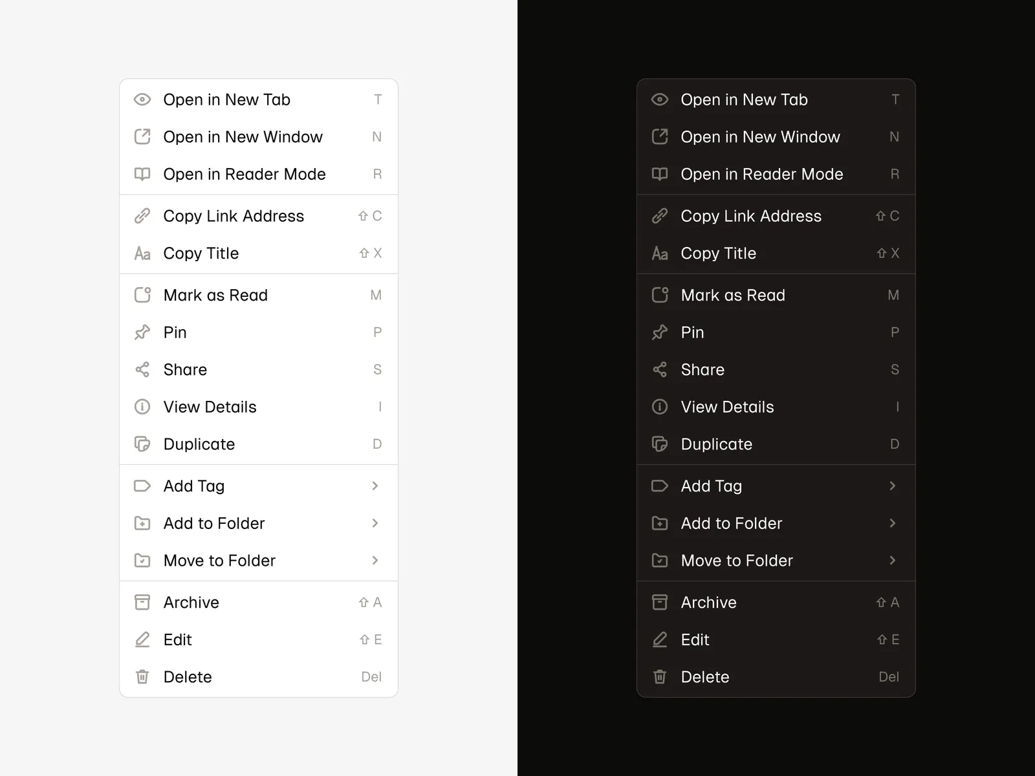Image resolution: width=1035 pixels, height=776 pixels.
Task: Click the trash icon in the light menu
Action: [x=142, y=677]
